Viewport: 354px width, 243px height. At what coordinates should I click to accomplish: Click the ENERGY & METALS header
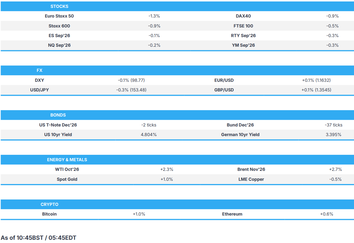coord(67,160)
